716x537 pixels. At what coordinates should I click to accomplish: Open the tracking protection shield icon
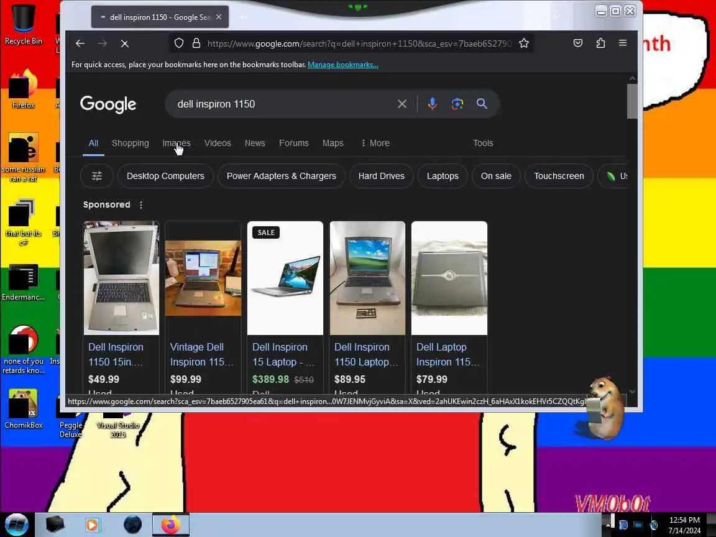point(179,43)
